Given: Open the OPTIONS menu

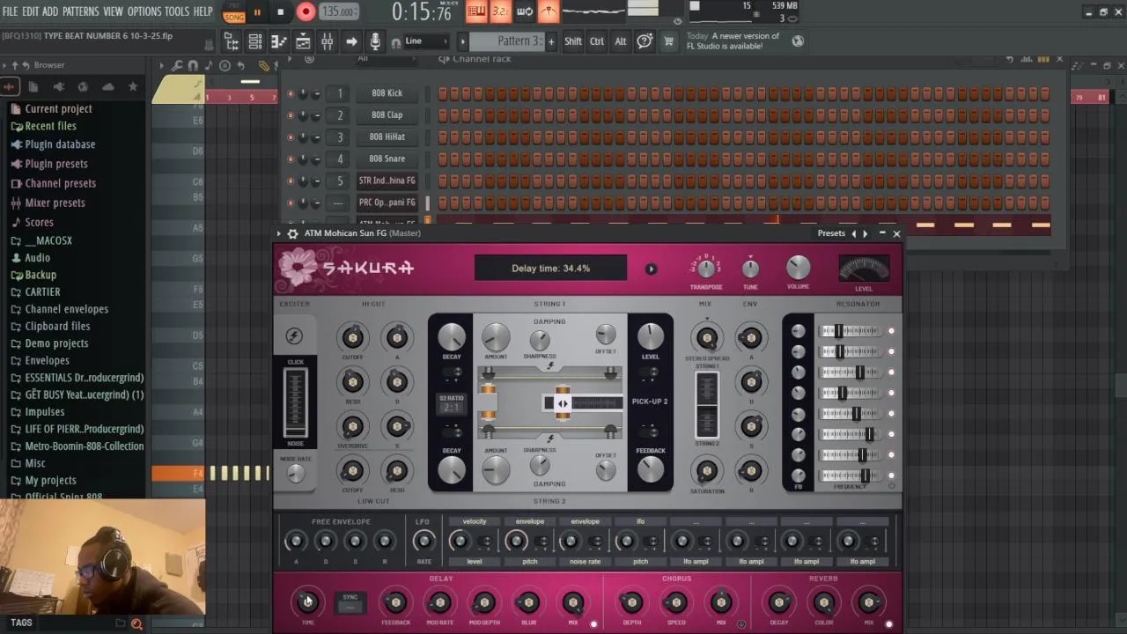Looking at the screenshot, I should click(x=144, y=11).
